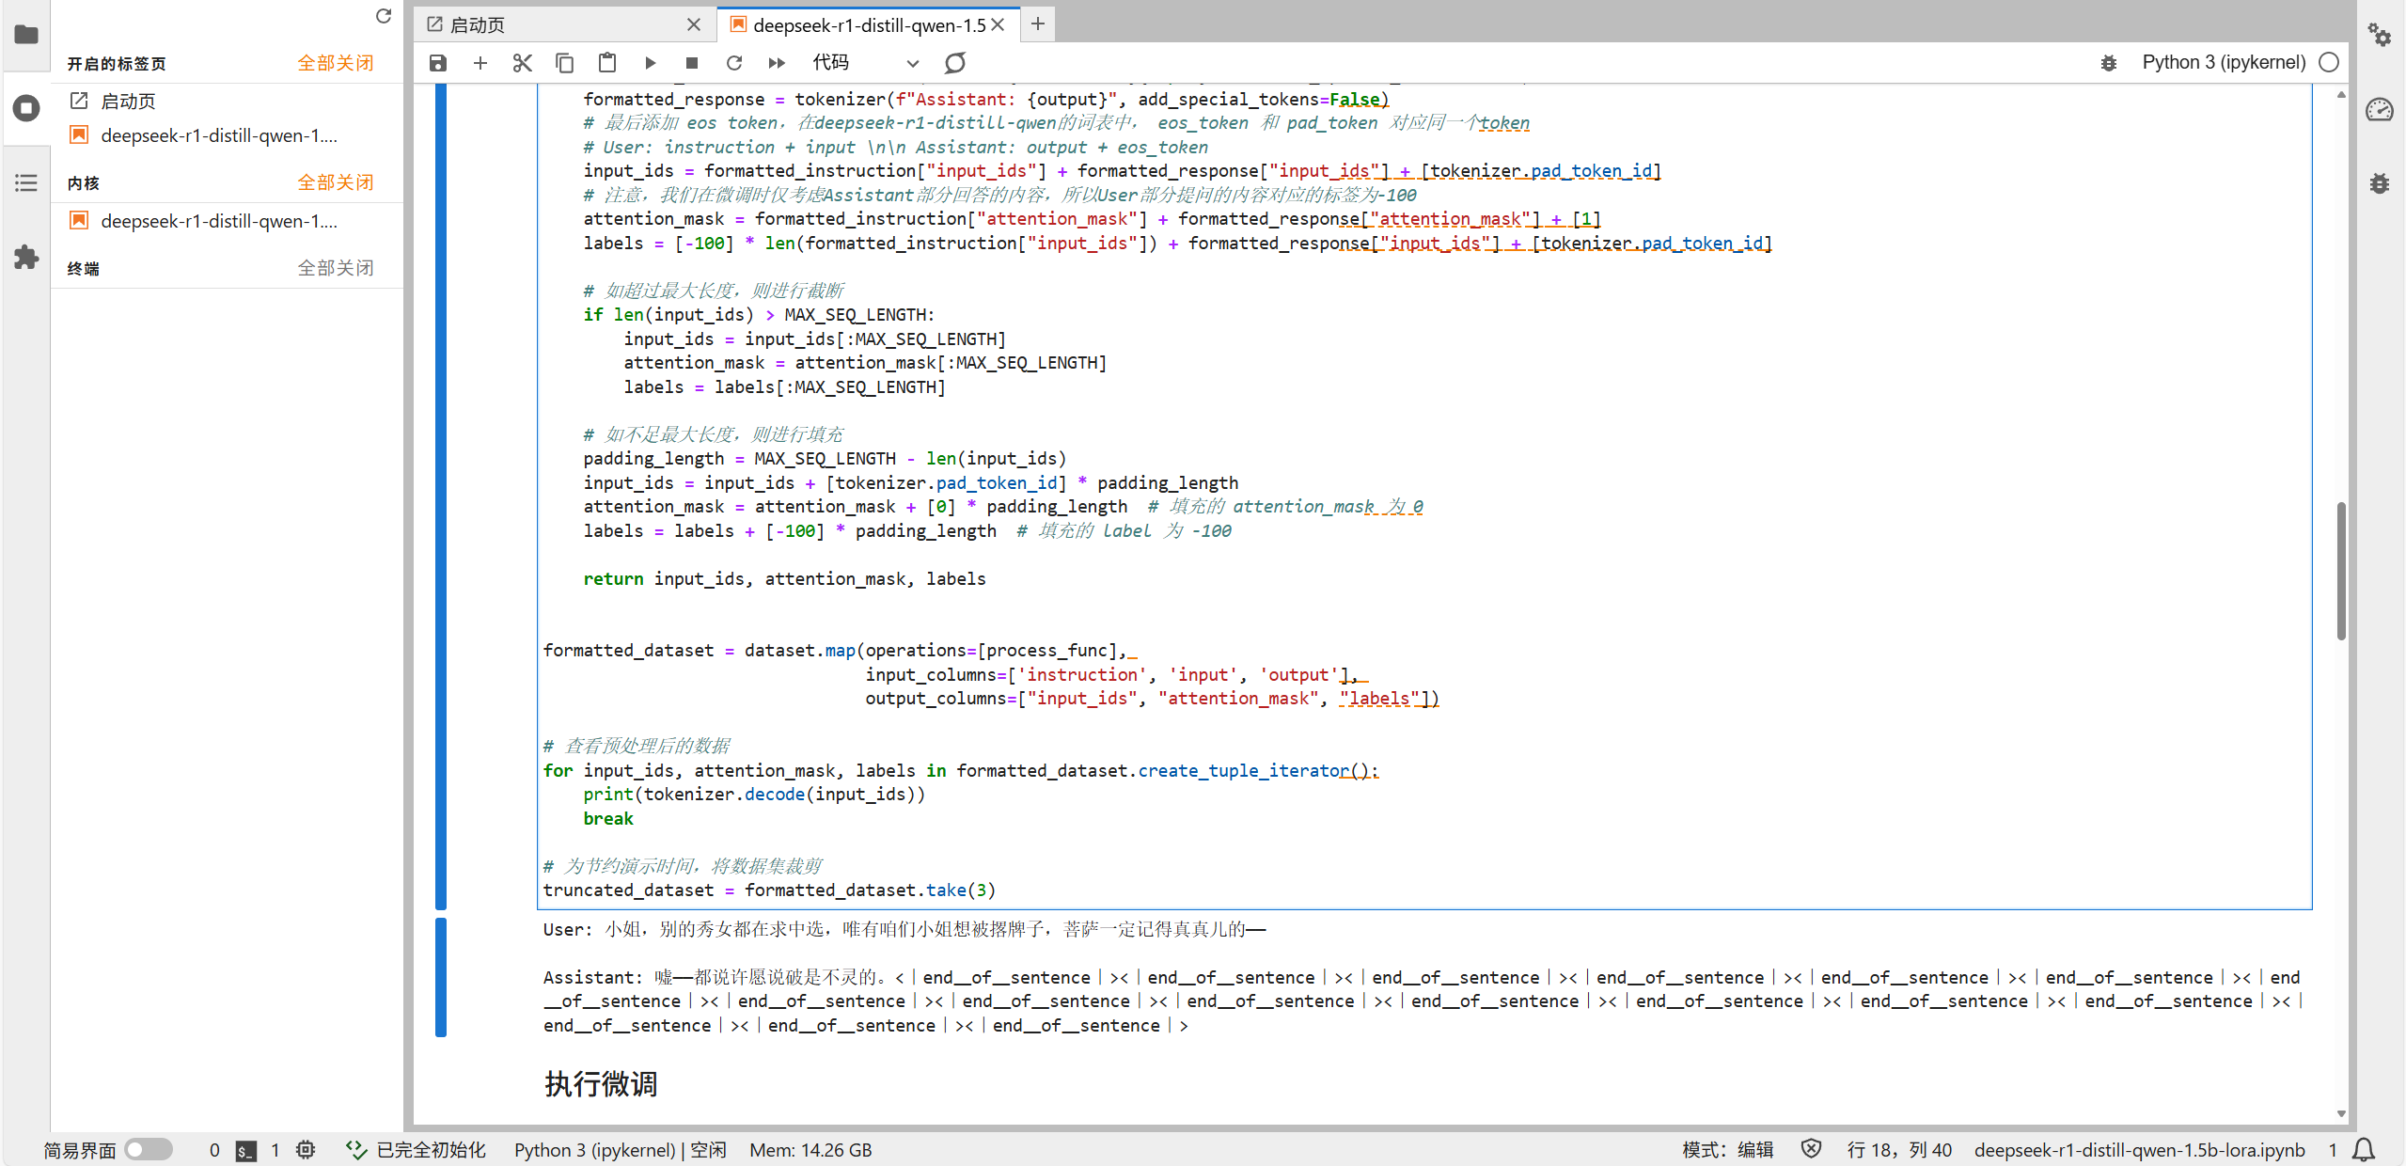Open a new launcher tab with plus

click(1037, 24)
